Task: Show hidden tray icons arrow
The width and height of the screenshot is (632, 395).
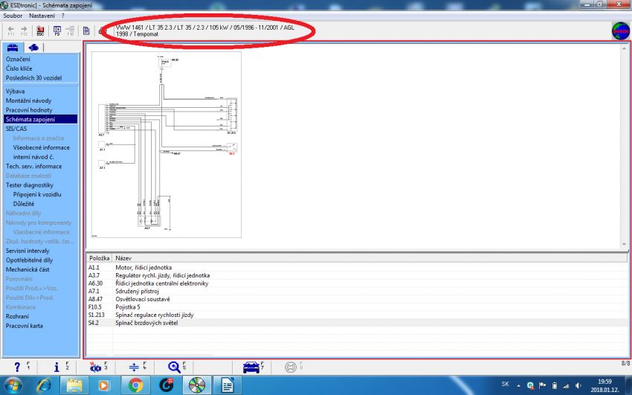Action: [x=518, y=386]
